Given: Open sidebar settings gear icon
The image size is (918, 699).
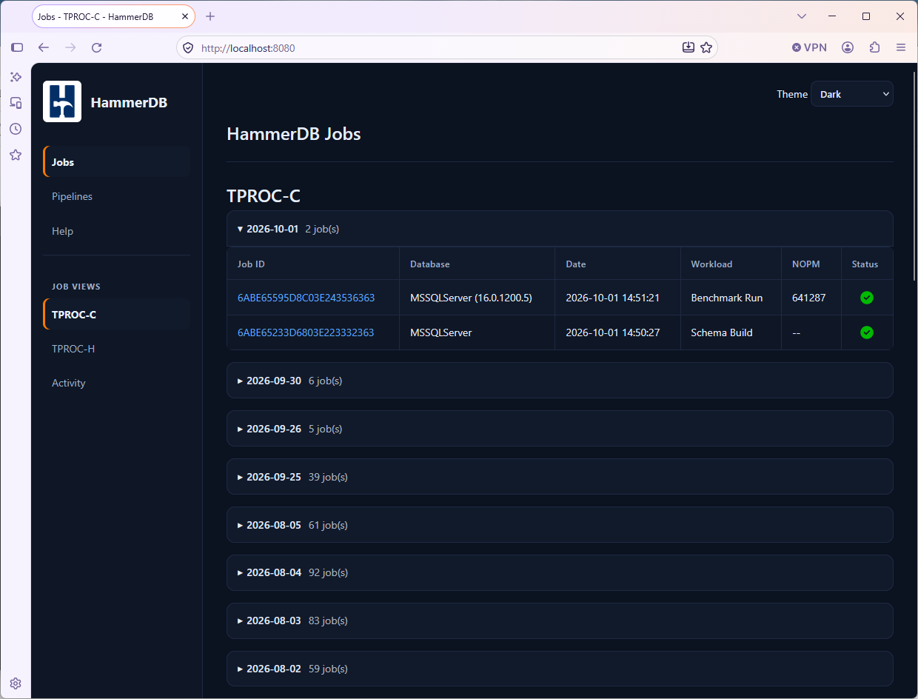Looking at the screenshot, I should (x=16, y=683).
